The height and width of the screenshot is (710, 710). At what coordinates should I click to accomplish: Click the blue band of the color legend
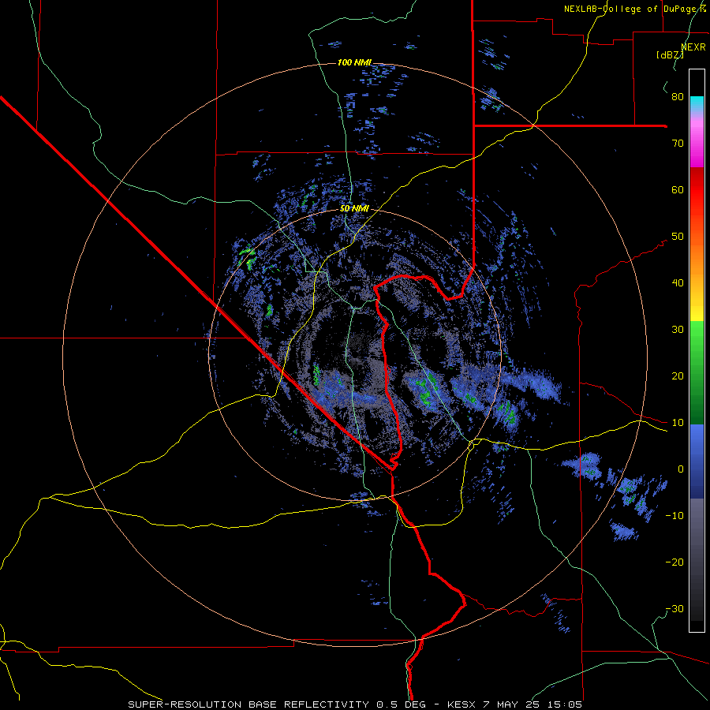(x=697, y=461)
